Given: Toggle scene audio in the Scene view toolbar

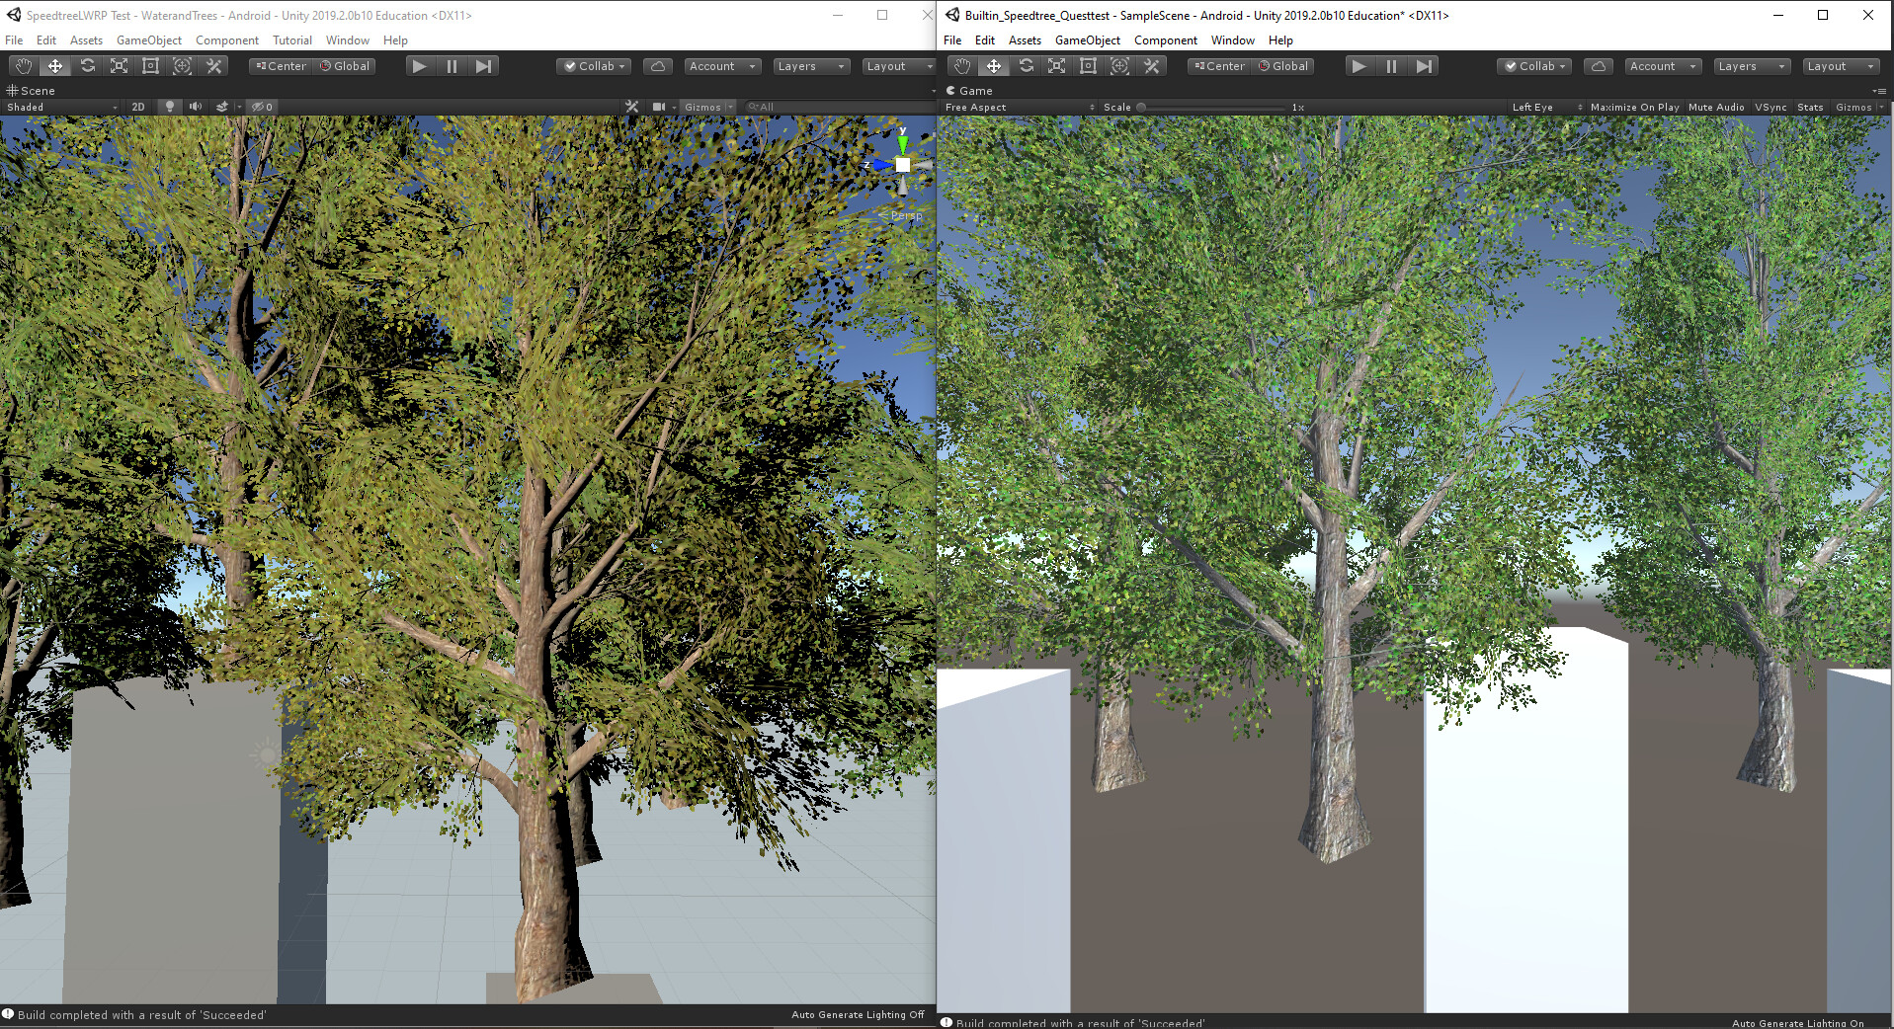Looking at the screenshot, I should [195, 107].
